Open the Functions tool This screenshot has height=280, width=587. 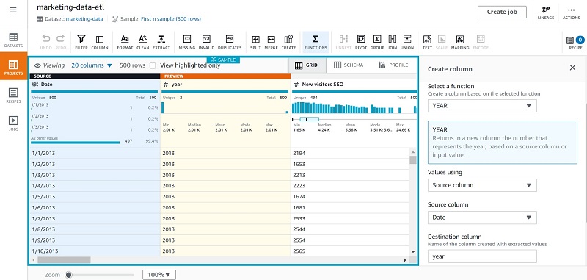(316, 42)
